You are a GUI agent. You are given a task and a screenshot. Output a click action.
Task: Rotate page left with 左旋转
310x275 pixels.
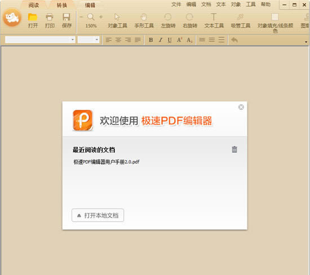point(169,20)
